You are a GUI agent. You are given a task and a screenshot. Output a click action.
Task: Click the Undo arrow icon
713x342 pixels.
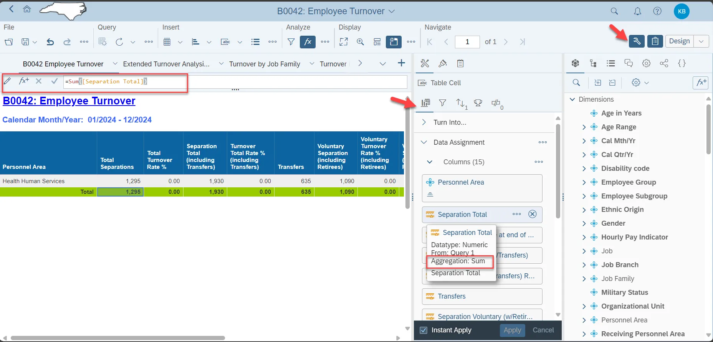click(50, 42)
